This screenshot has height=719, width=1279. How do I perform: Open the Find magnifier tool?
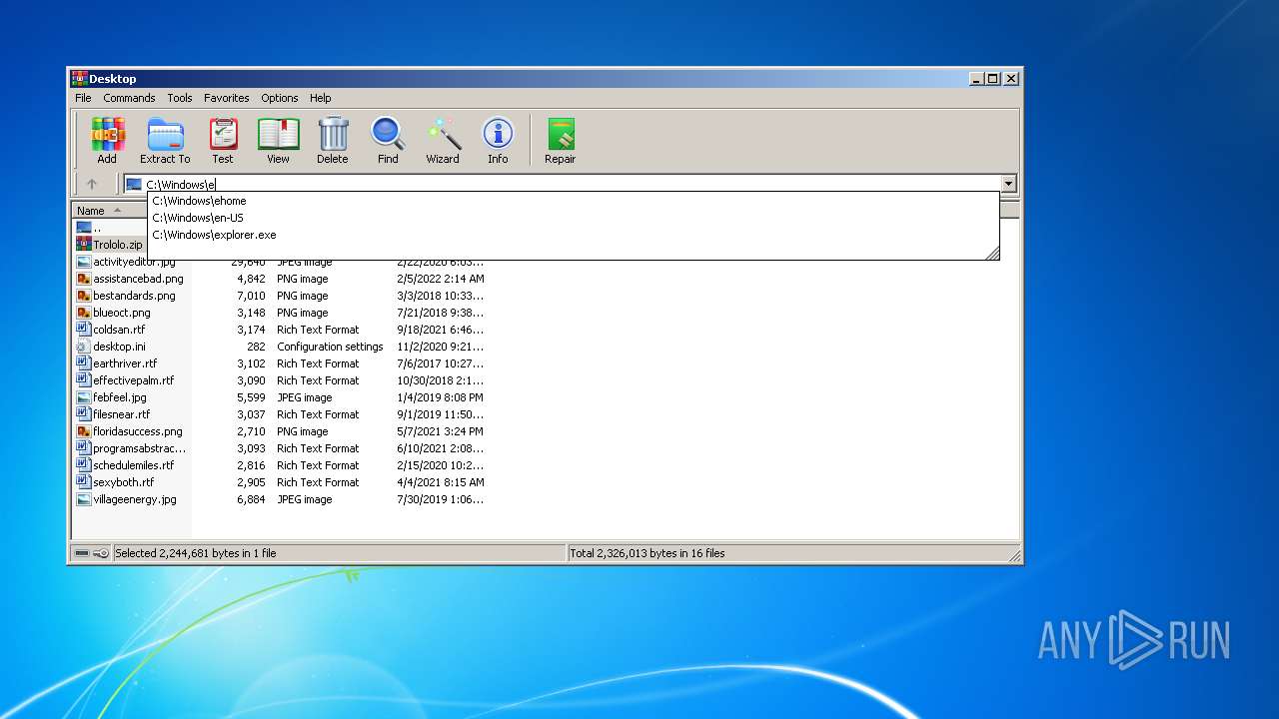388,140
